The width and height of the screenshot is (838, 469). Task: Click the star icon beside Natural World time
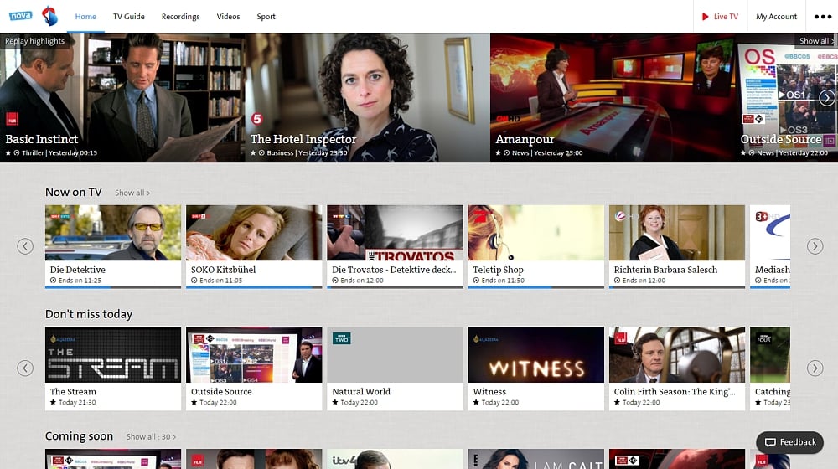point(335,402)
